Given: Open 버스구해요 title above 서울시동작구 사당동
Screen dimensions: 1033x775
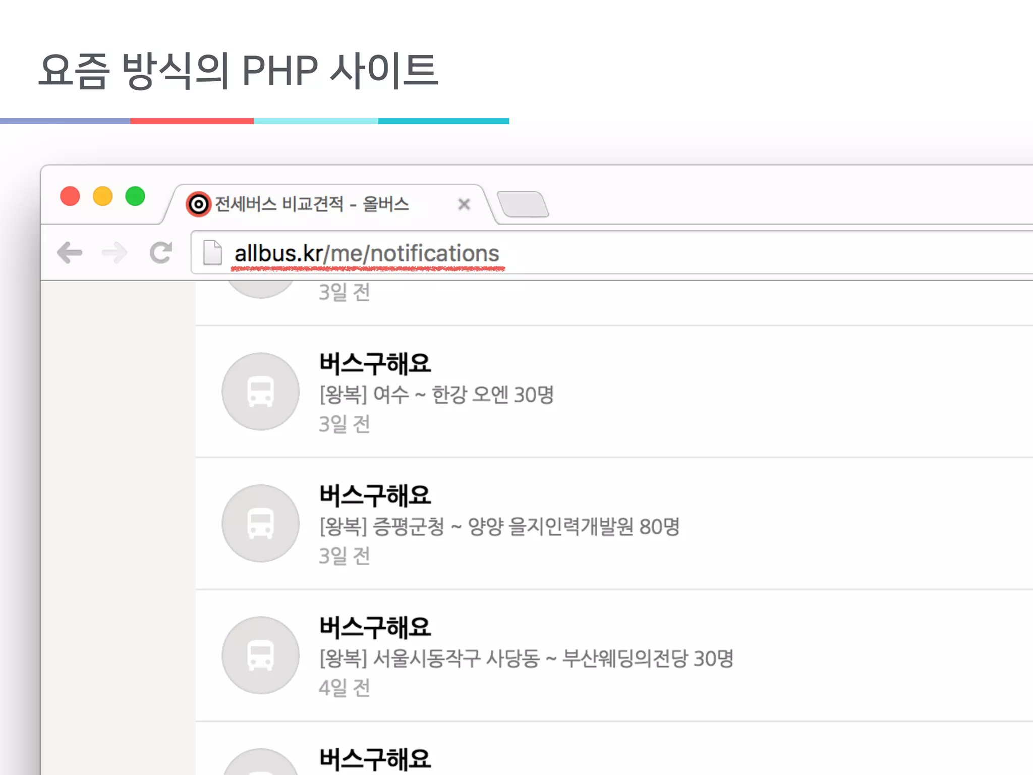Looking at the screenshot, I should pyautogui.click(x=375, y=628).
